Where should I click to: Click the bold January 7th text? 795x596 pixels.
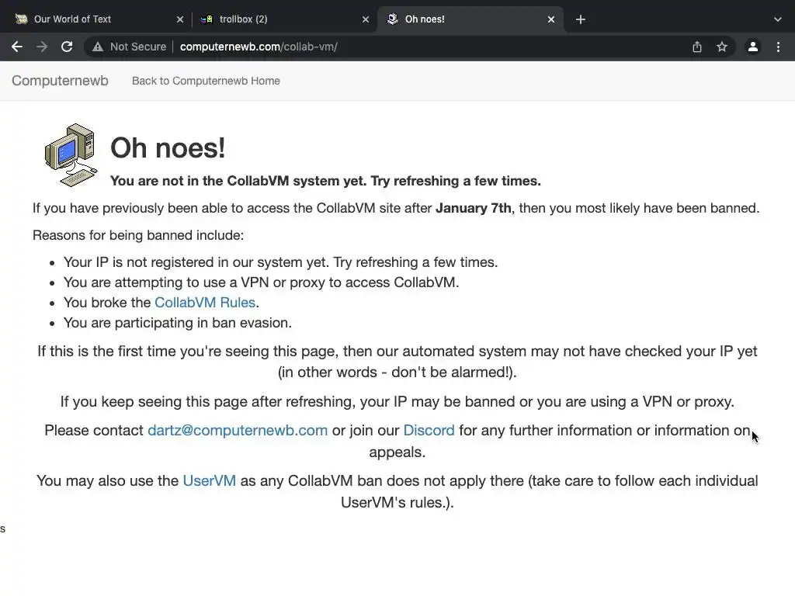click(x=474, y=208)
